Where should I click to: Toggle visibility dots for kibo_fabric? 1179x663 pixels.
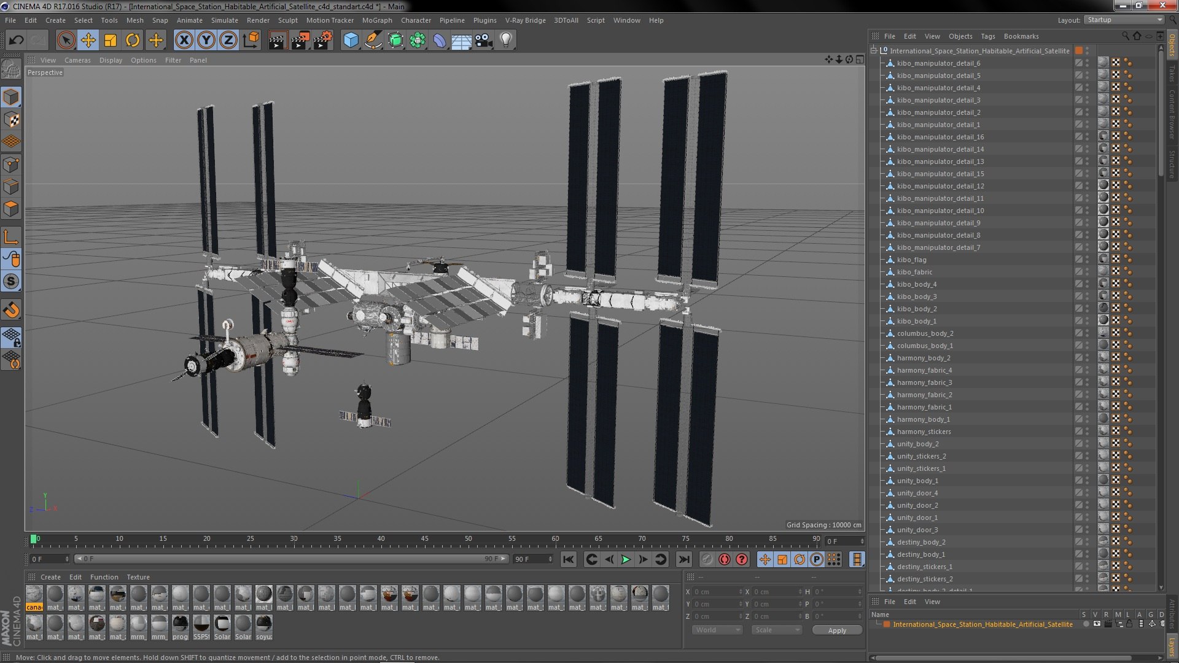pyautogui.click(x=1087, y=272)
